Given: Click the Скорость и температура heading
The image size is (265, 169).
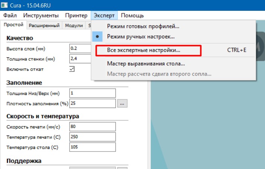Looking at the screenshot, I should click(x=43, y=116).
